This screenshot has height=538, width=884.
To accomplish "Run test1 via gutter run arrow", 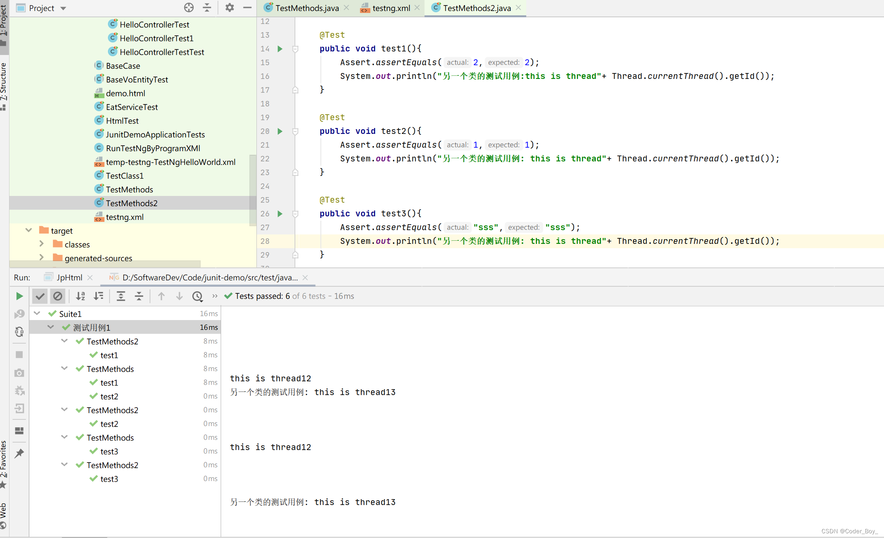I will (x=280, y=49).
